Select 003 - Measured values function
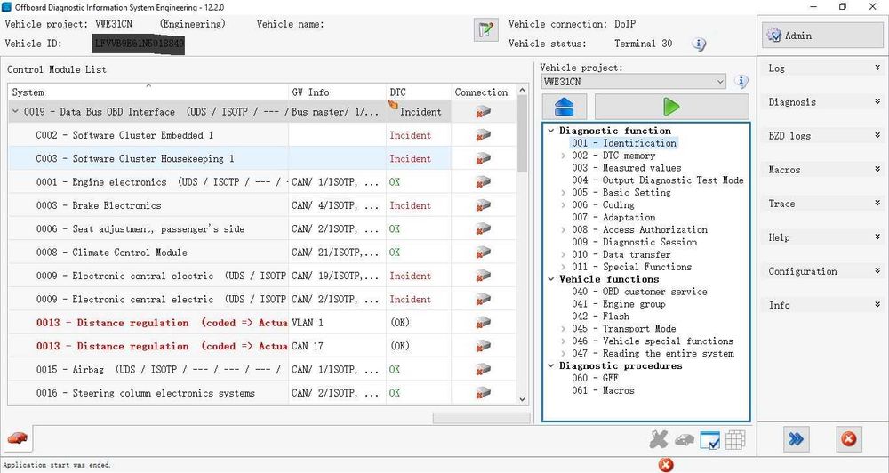Screen dimensions: 889x473 [626, 168]
